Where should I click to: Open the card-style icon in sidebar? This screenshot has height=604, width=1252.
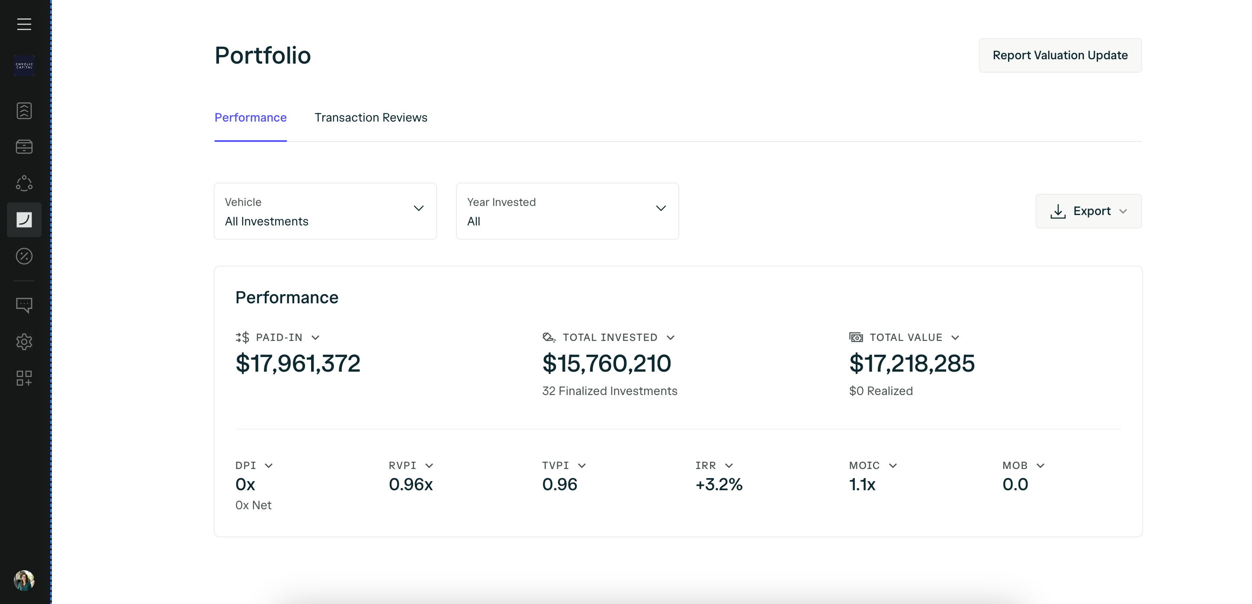click(24, 147)
